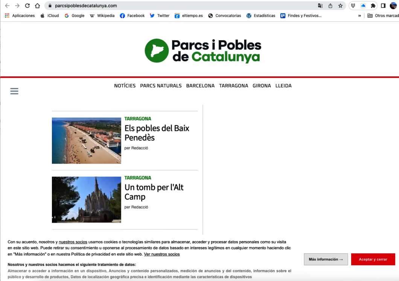Screen dimensions: 399x281
Task: Open the Chrome profile avatar menu
Action: pos(393,6)
